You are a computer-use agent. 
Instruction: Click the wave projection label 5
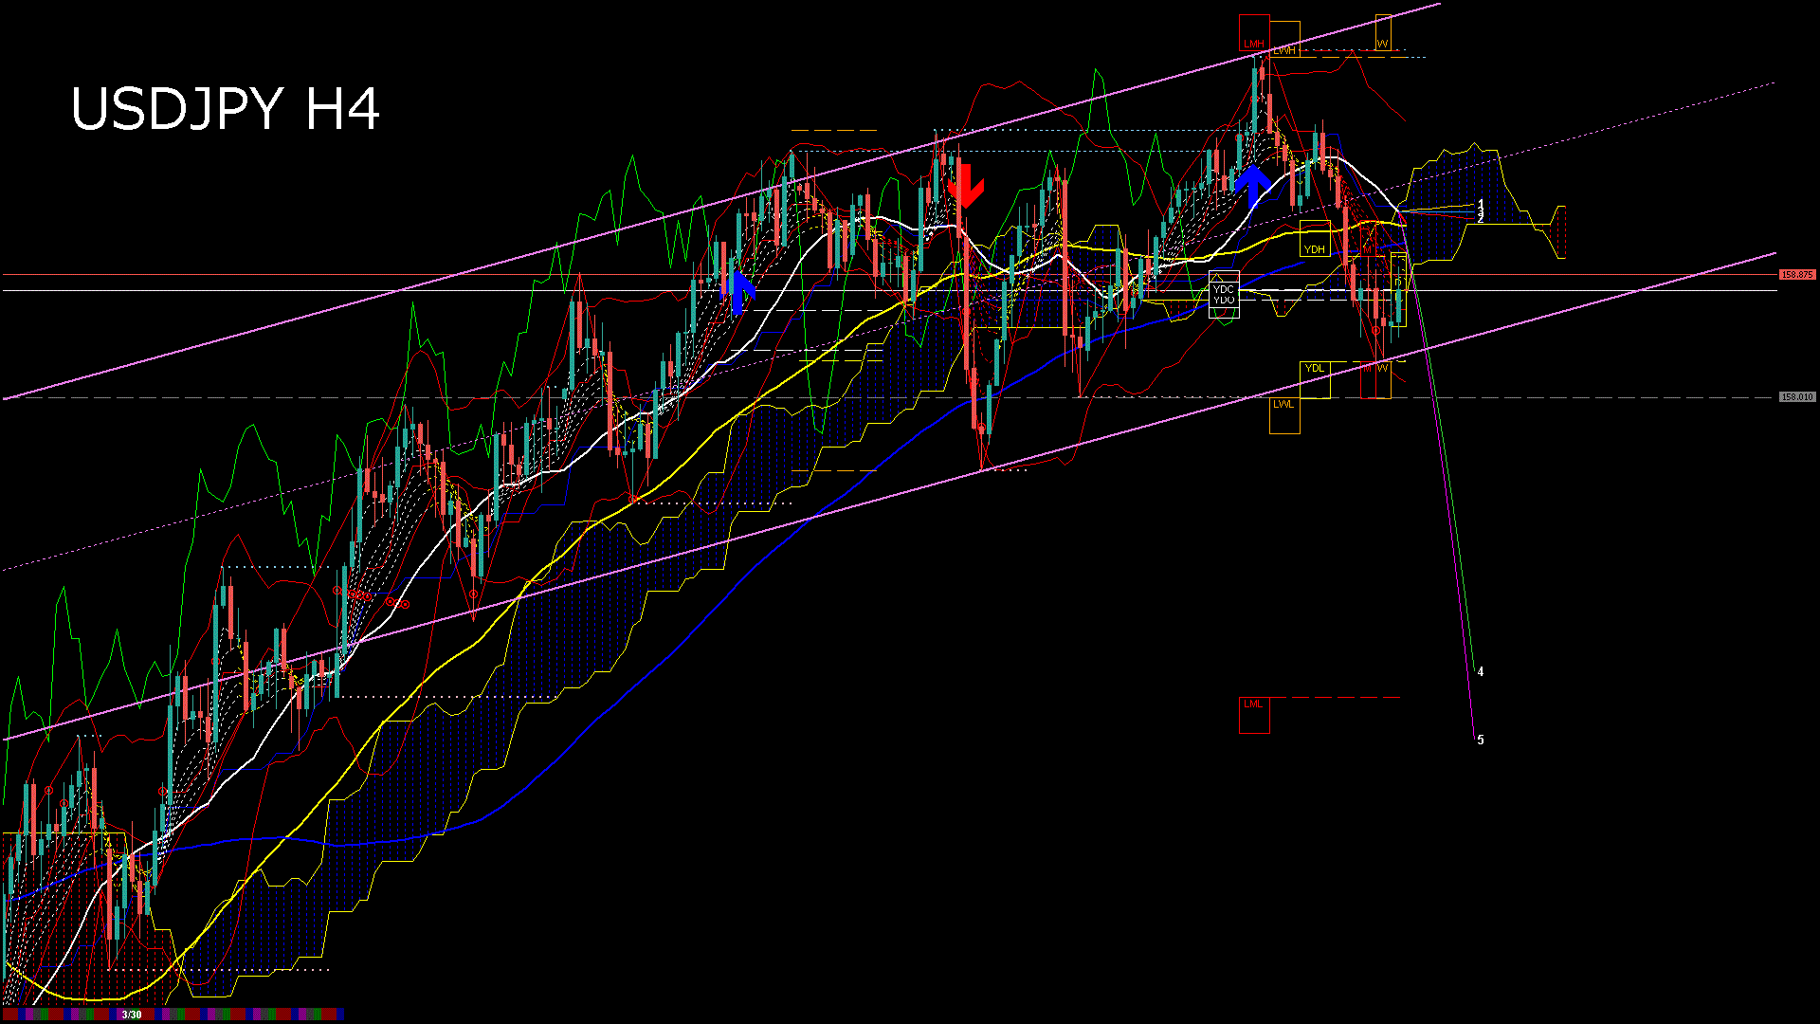point(1481,741)
